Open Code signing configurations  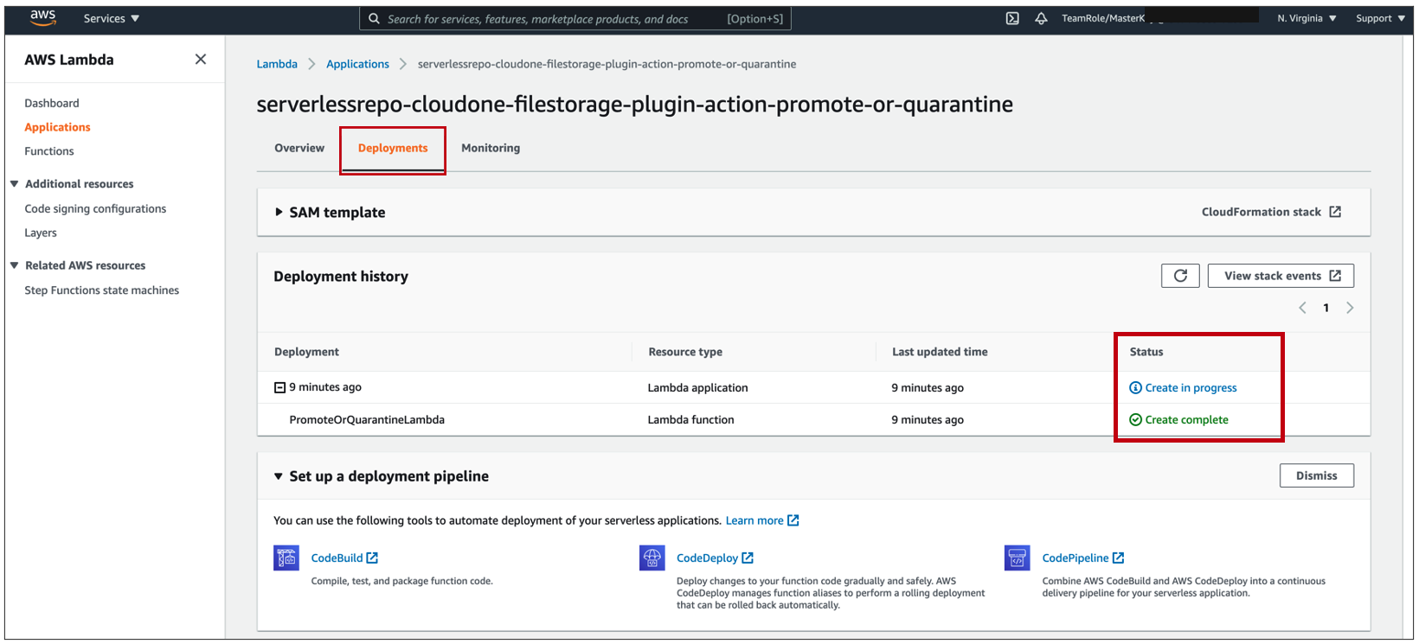click(x=95, y=208)
